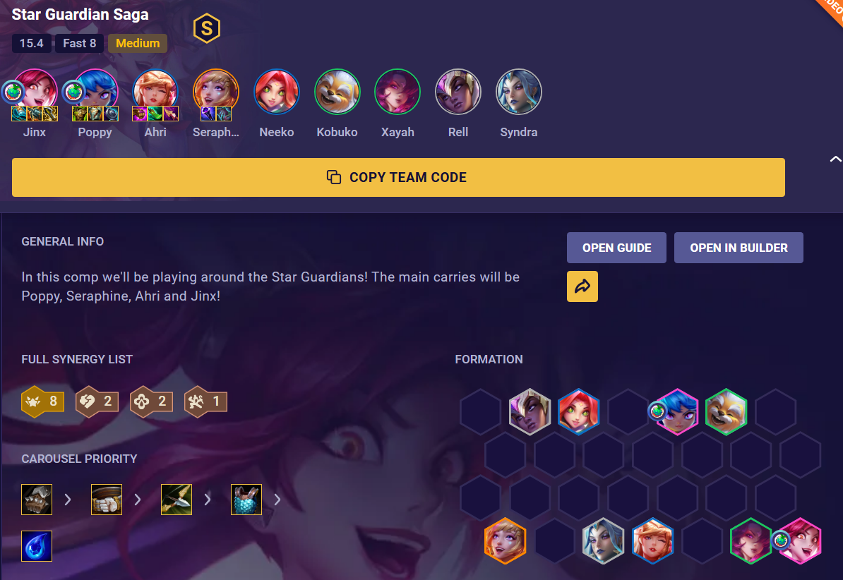Image resolution: width=843 pixels, height=580 pixels.
Task: Click the Jinx champion portrait
Action: click(35, 90)
